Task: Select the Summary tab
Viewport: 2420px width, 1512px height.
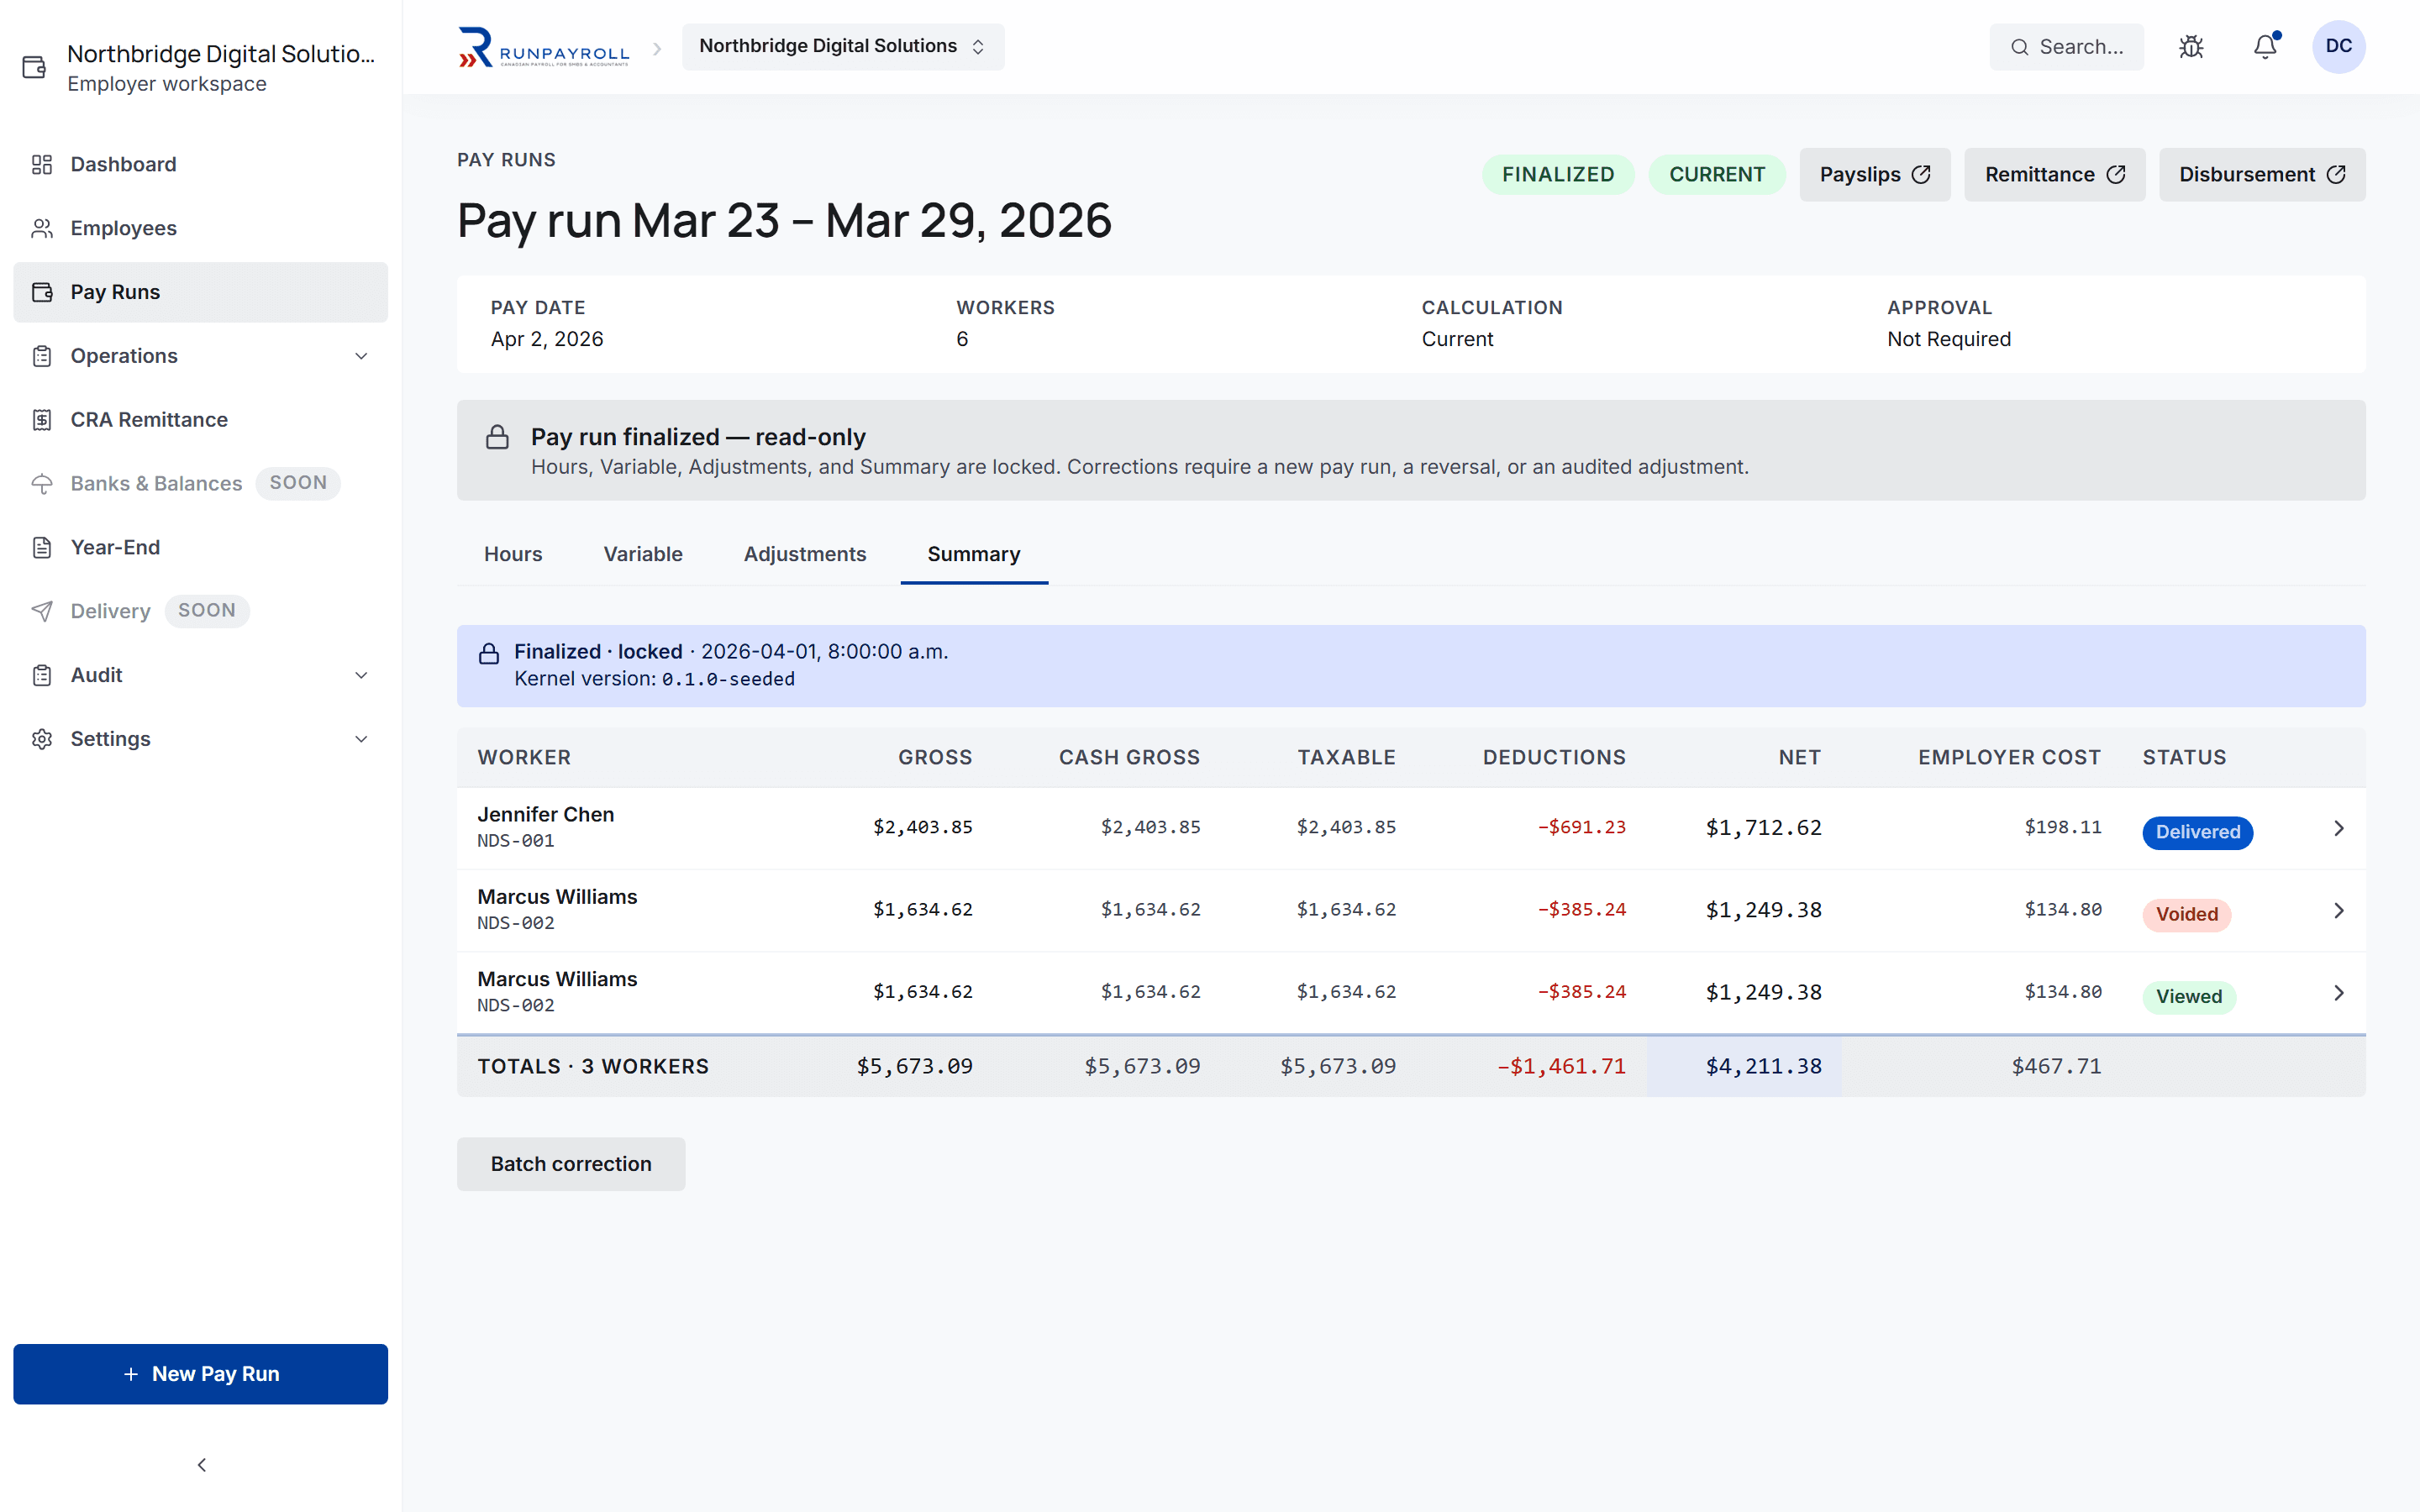Action: (974, 554)
